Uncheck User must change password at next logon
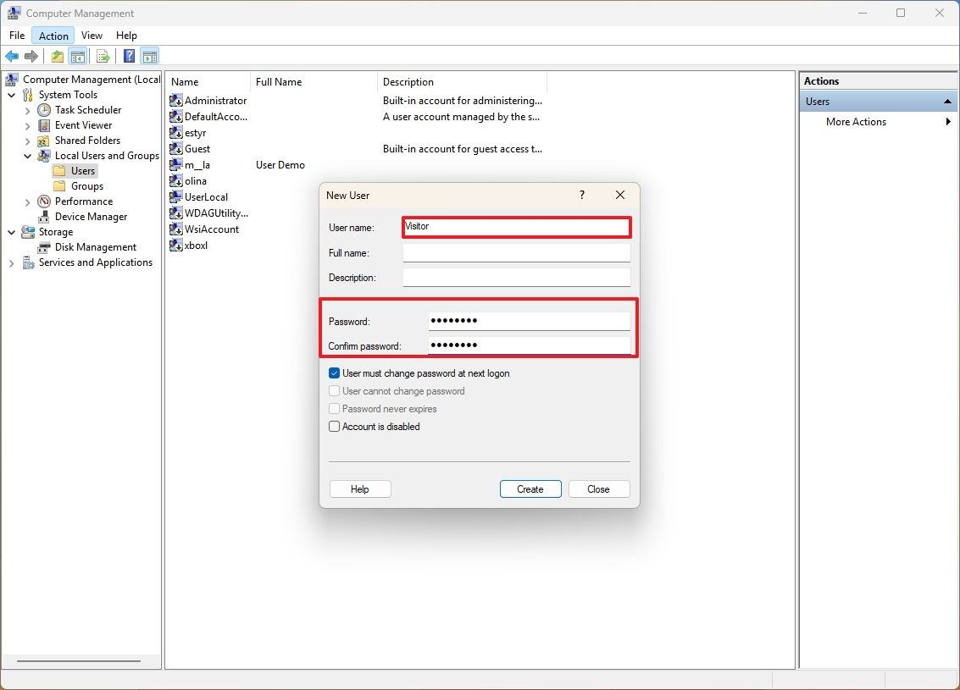Image resolution: width=960 pixels, height=690 pixels. (x=334, y=373)
